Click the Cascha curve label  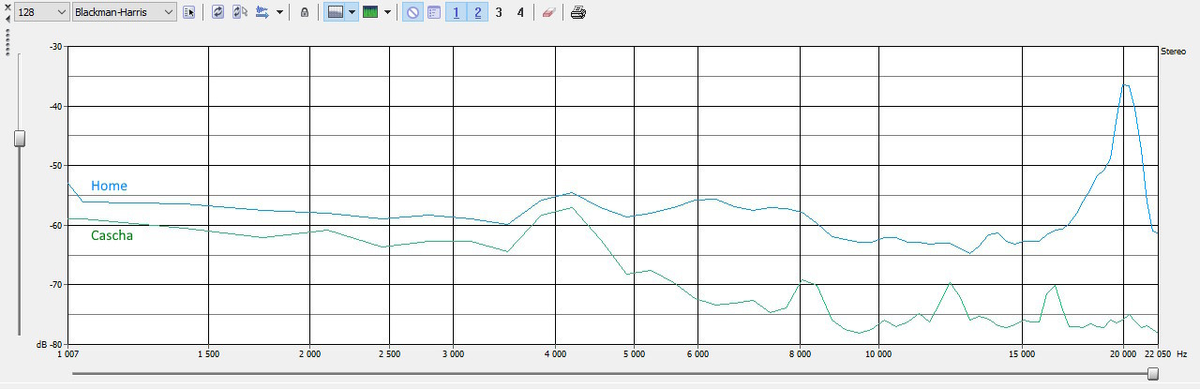pyautogui.click(x=112, y=235)
